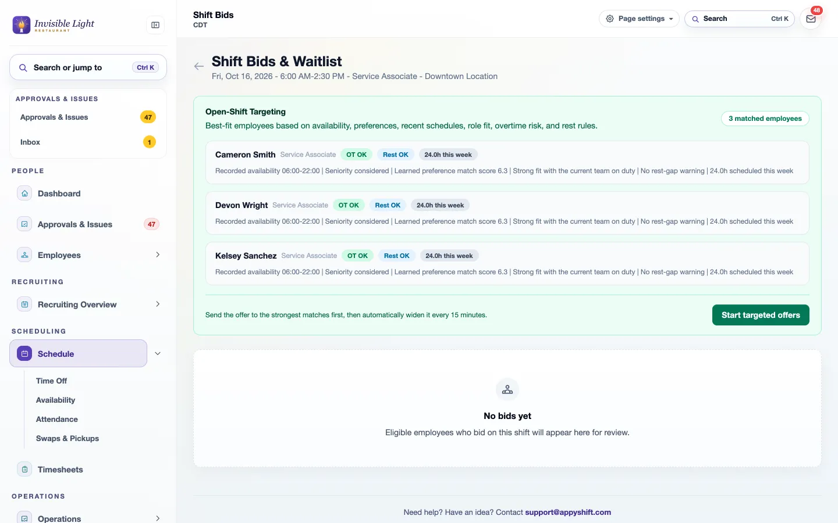
Task: Open Attendance under Schedule
Action: click(57, 420)
